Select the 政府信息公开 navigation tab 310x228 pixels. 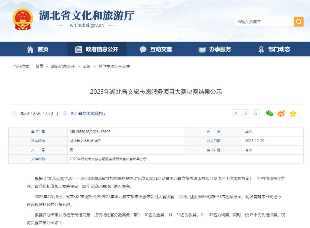click(x=97, y=49)
